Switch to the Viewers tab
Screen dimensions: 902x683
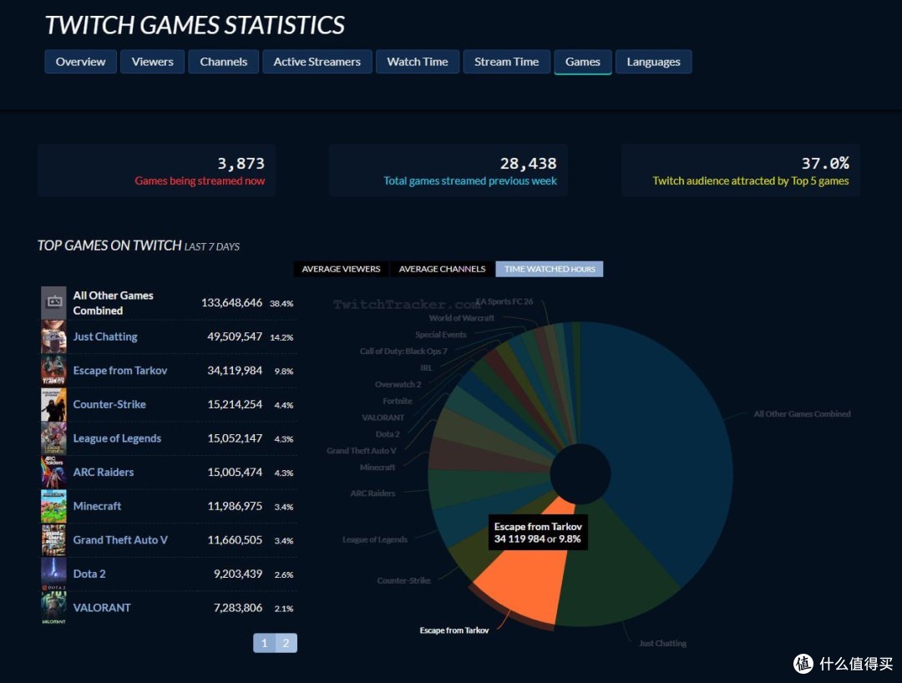pos(153,62)
